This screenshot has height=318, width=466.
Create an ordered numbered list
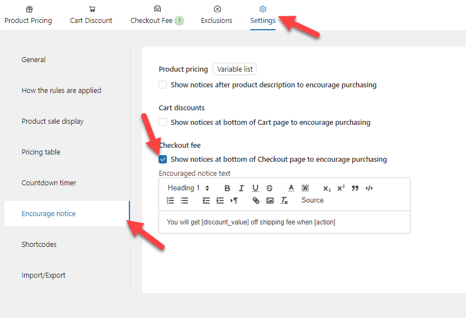tap(170, 200)
